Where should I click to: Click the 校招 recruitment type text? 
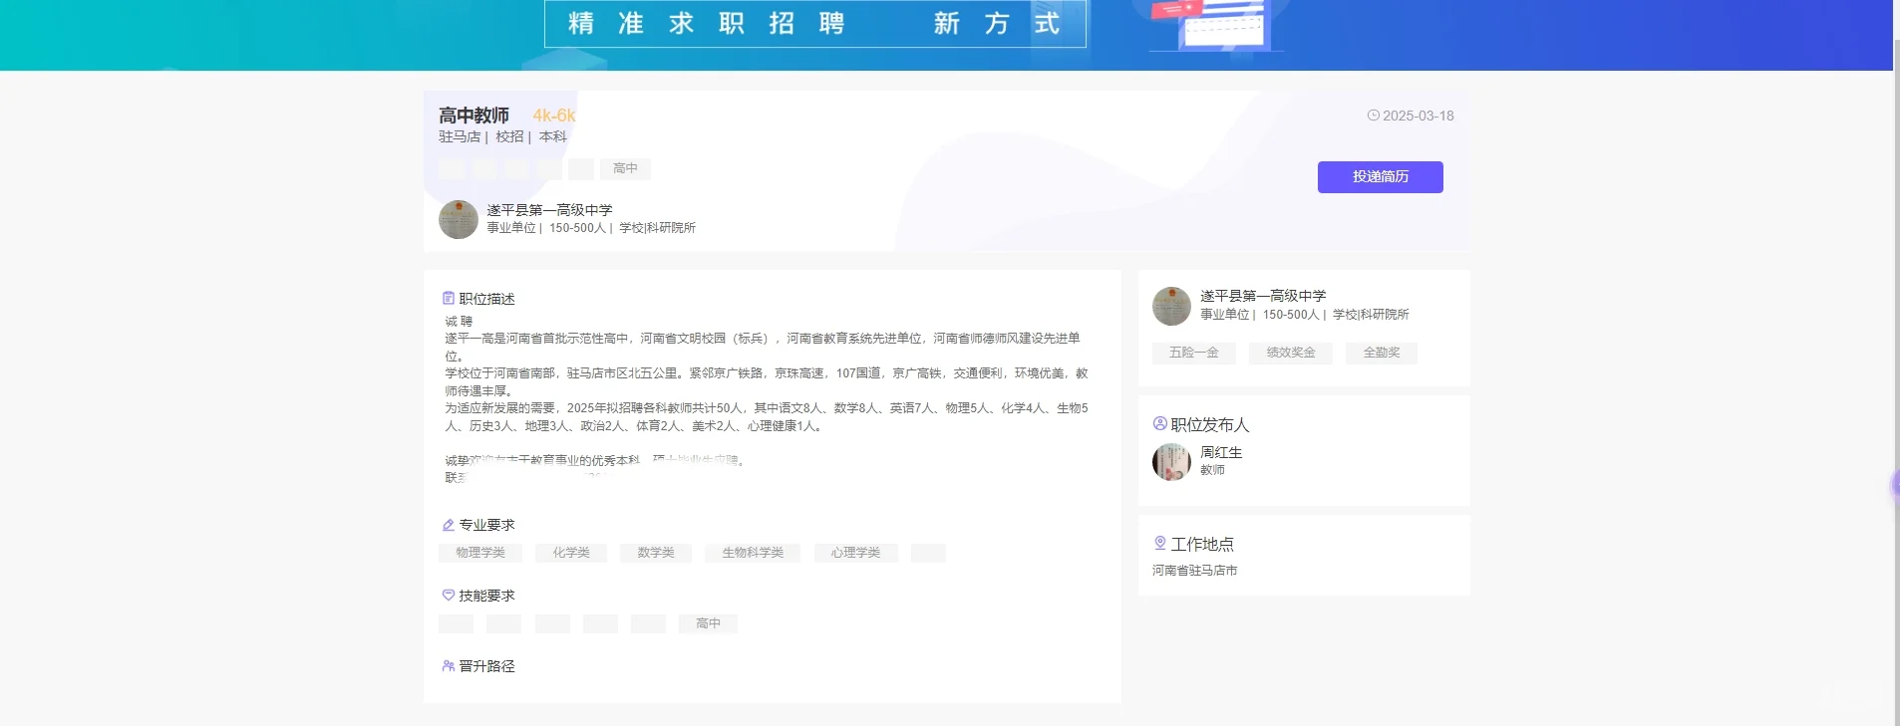tap(509, 136)
